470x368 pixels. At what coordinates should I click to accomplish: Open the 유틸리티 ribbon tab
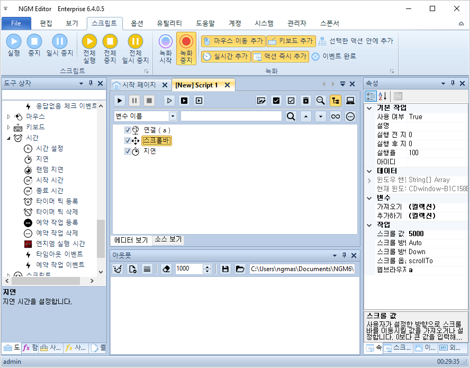coord(169,23)
